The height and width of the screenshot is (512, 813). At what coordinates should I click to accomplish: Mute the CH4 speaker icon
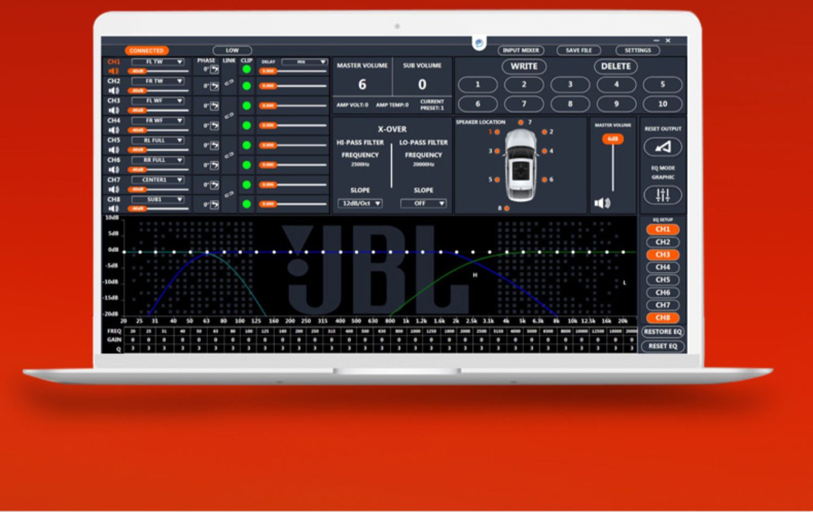click(113, 130)
